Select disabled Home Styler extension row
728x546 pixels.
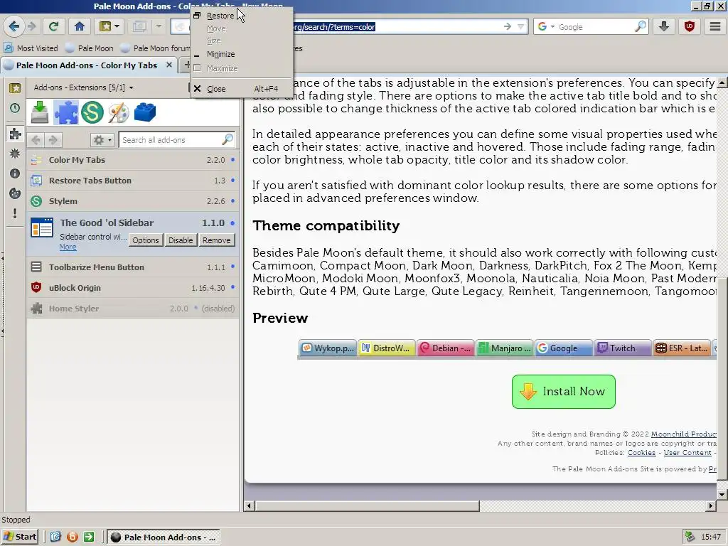coord(133,309)
